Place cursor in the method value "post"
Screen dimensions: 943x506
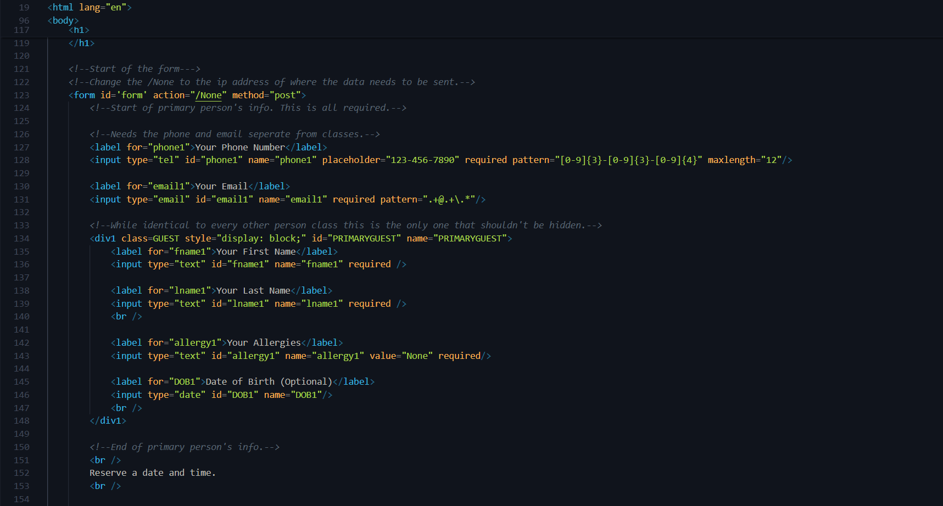(x=285, y=95)
